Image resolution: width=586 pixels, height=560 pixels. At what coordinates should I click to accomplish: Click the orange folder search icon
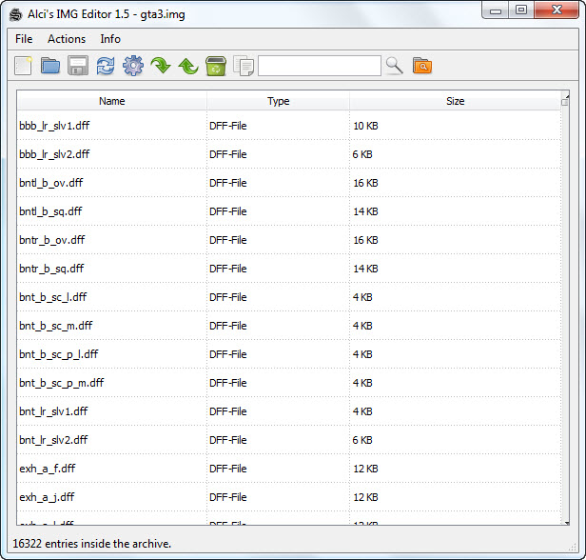(x=422, y=66)
